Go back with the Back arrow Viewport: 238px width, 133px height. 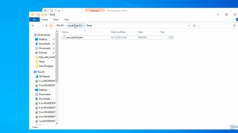[x=33, y=25]
